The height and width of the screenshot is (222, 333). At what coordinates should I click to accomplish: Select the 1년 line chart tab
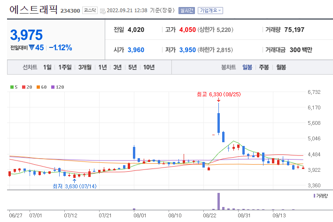[x=102, y=67]
